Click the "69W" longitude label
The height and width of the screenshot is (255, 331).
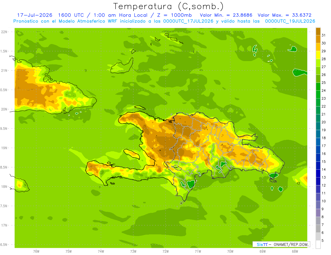263,251
